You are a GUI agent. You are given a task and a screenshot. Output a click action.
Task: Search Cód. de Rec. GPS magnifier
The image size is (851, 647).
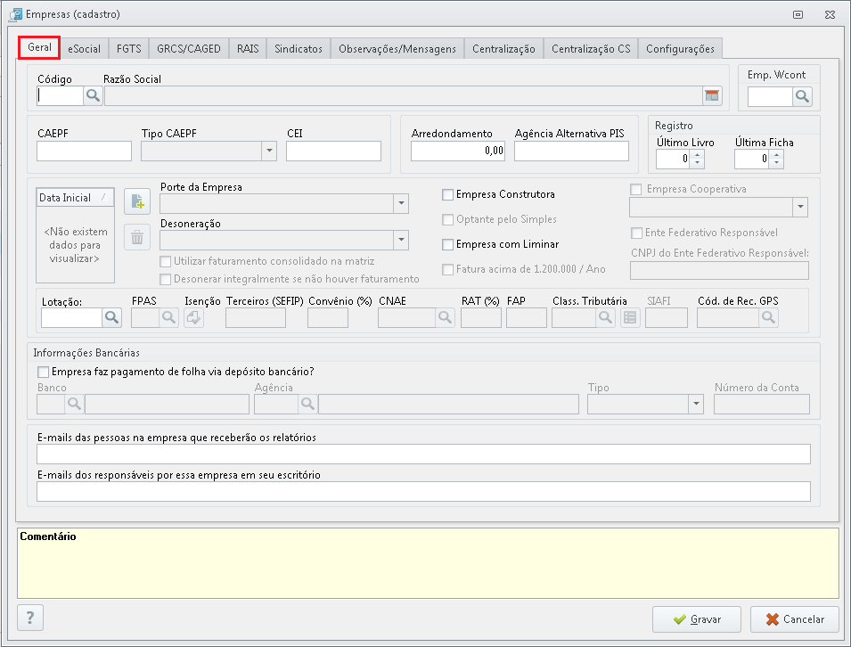768,317
